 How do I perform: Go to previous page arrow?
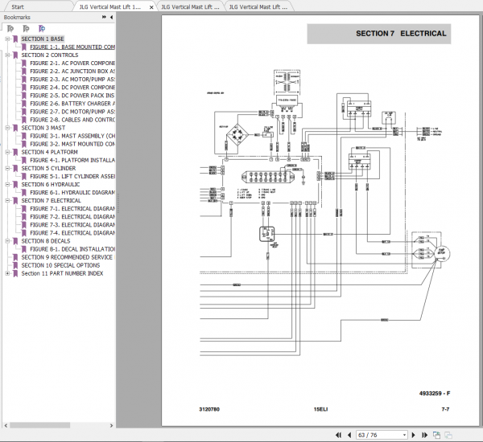349,435
